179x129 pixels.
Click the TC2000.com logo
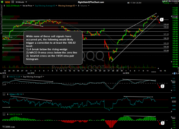pos(9,127)
